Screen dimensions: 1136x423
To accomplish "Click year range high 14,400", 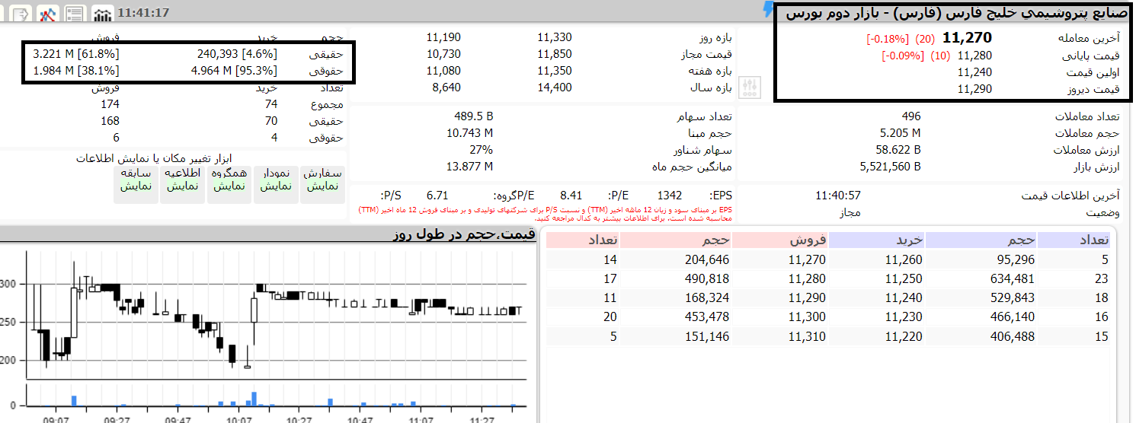I will (555, 87).
